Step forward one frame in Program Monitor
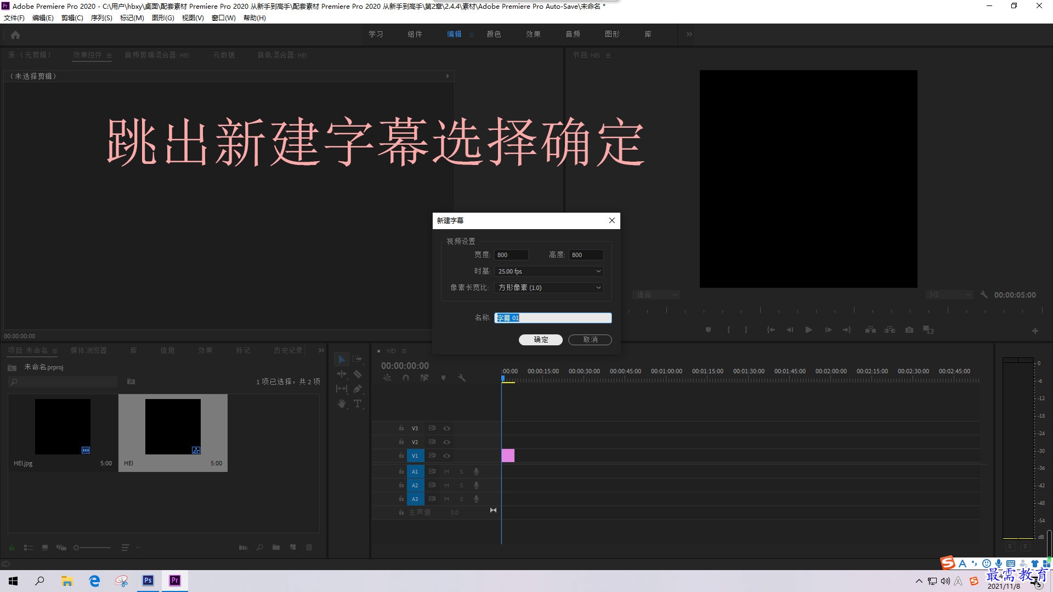The height and width of the screenshot is (592, 1053). tap(828, 330)
